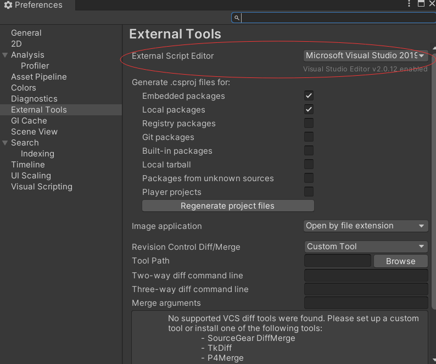The height and width of the screenshot is (364, 436).
Task: Click Two-way diff command line field
Action: click(x=366, y=276)
